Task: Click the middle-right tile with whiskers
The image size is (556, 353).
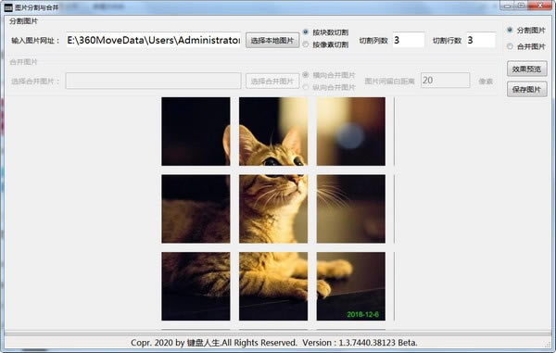Action: 351,208
